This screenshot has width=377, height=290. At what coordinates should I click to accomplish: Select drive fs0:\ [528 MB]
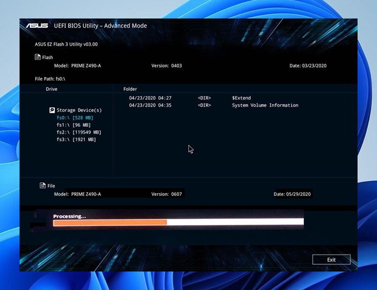(x=75, y=118)
